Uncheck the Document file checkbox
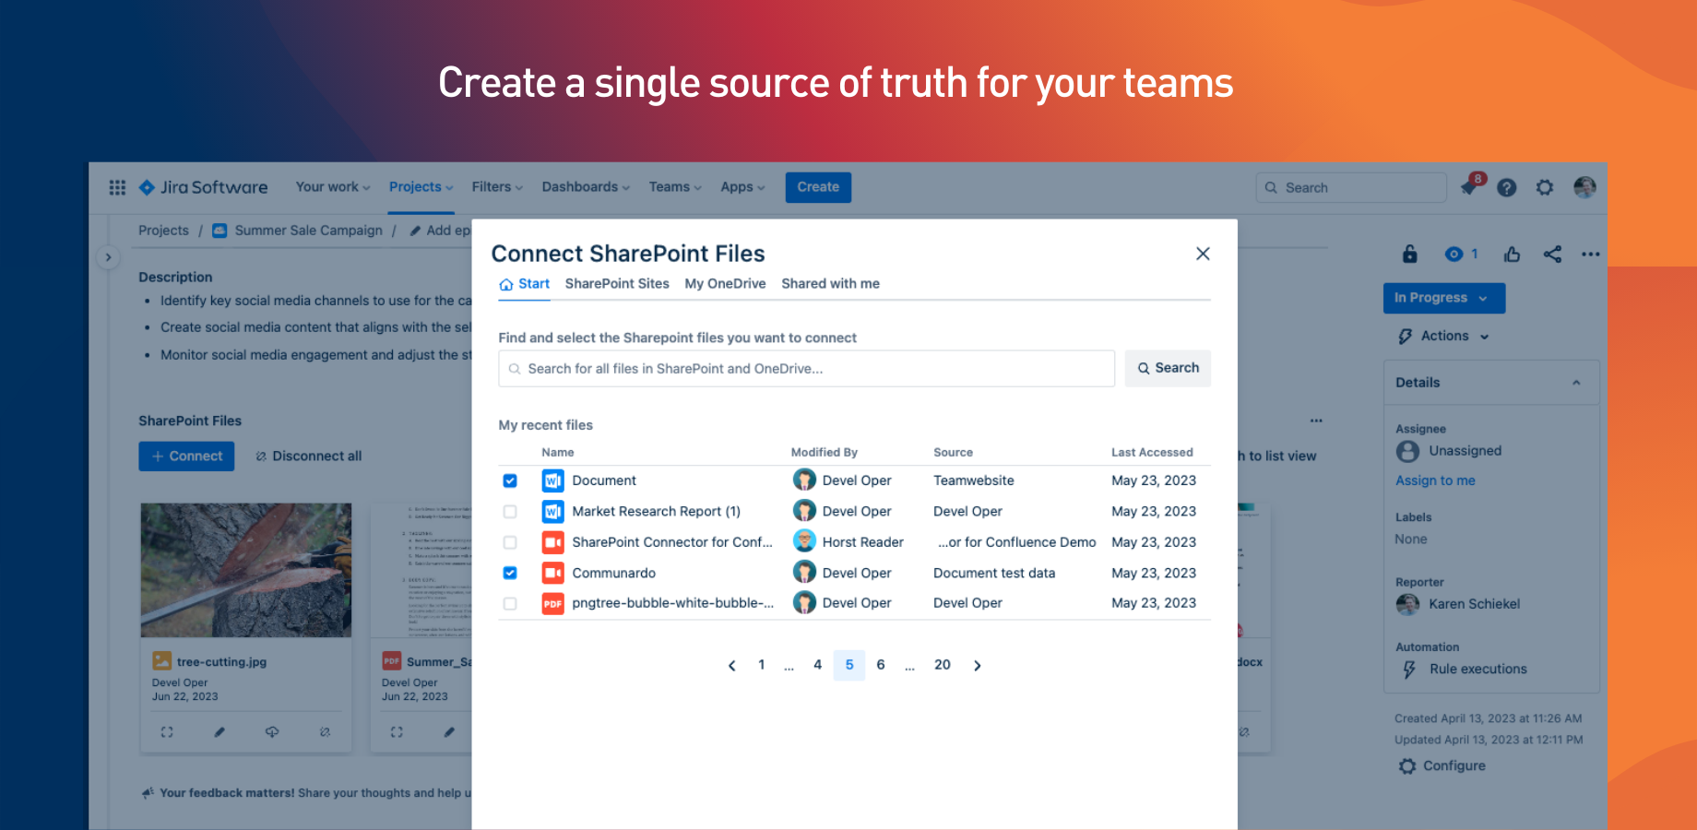This screenshot has height=830, width=1697. pos(510,480)
